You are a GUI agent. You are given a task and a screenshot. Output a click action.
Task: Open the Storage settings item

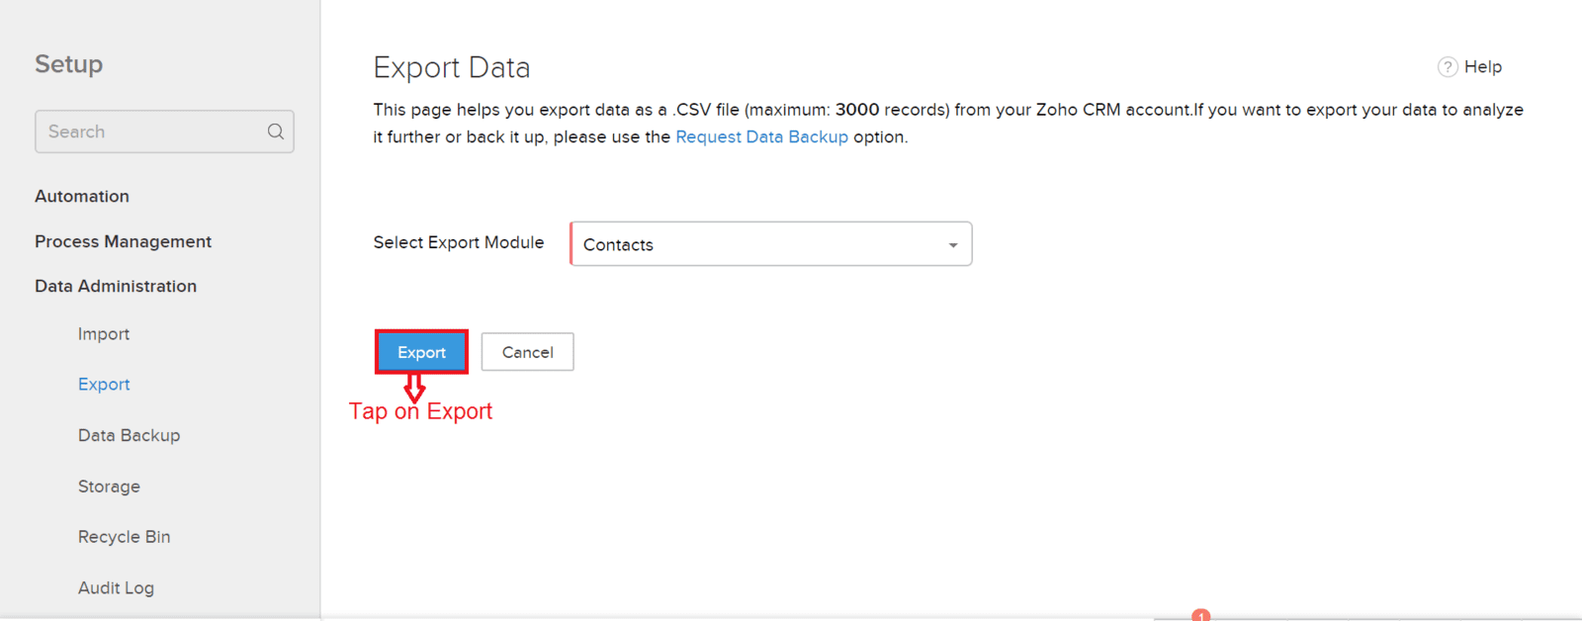109,487
